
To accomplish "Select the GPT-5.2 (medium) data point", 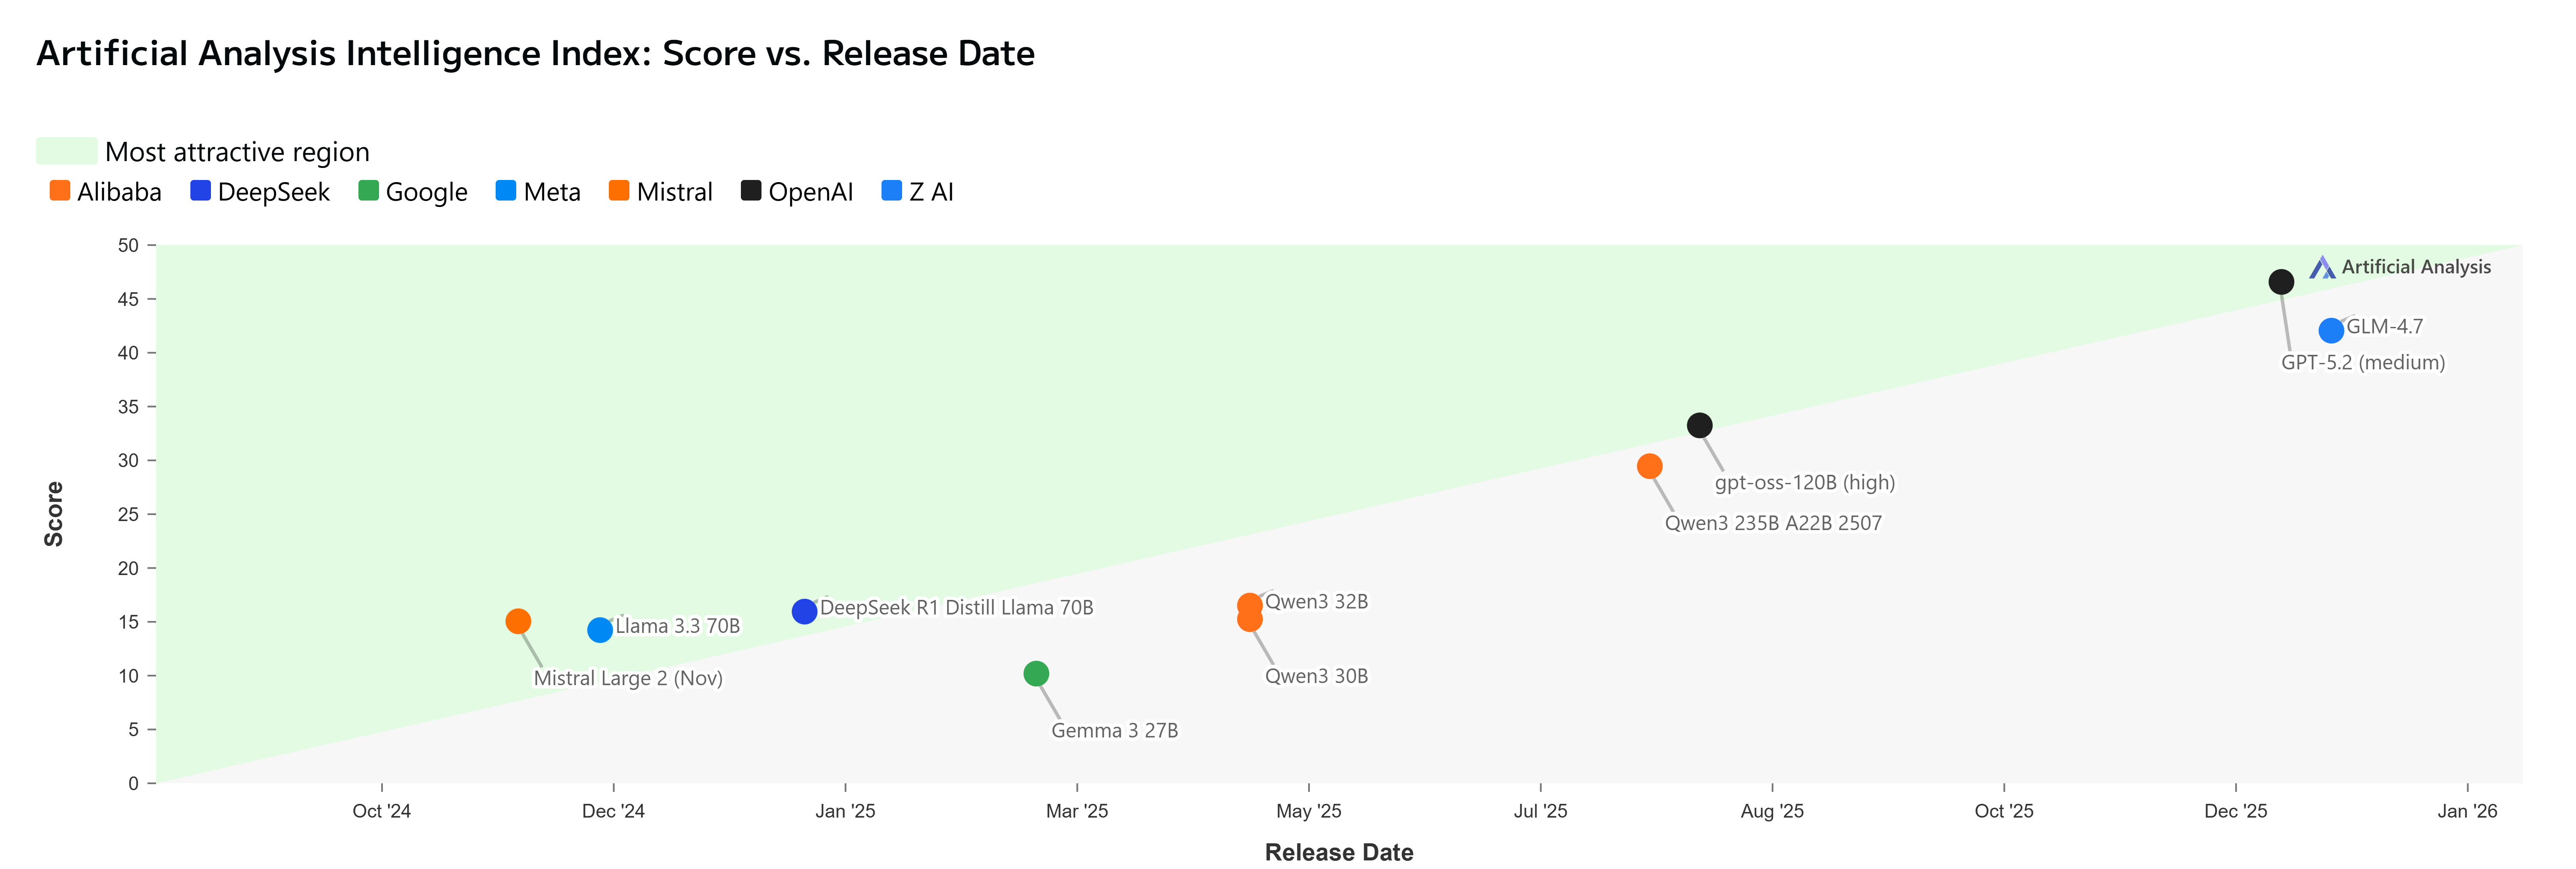I will 2281,282.
